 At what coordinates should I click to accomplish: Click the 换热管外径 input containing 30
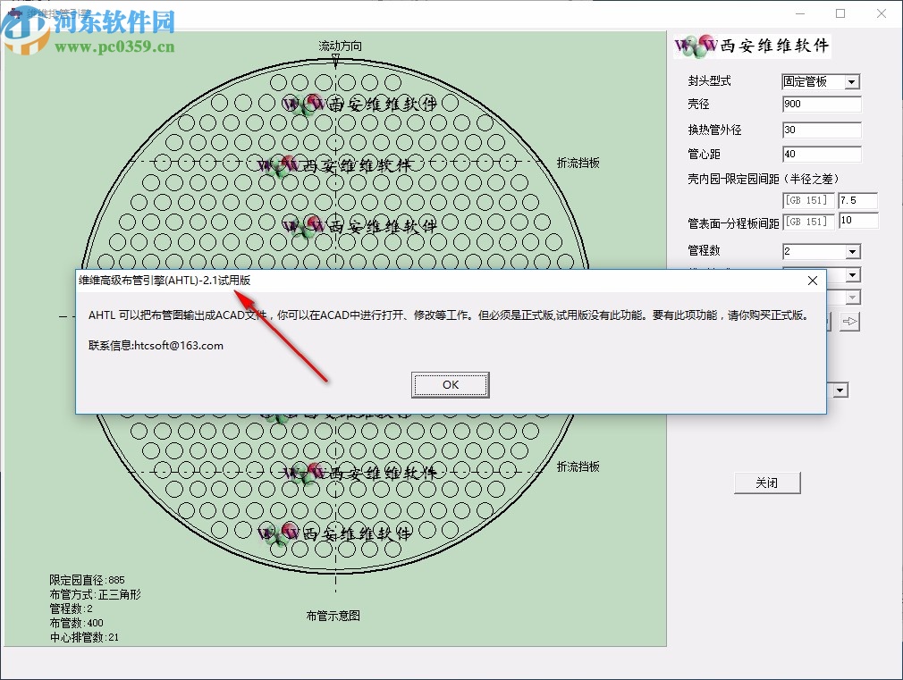pos(821,130)
